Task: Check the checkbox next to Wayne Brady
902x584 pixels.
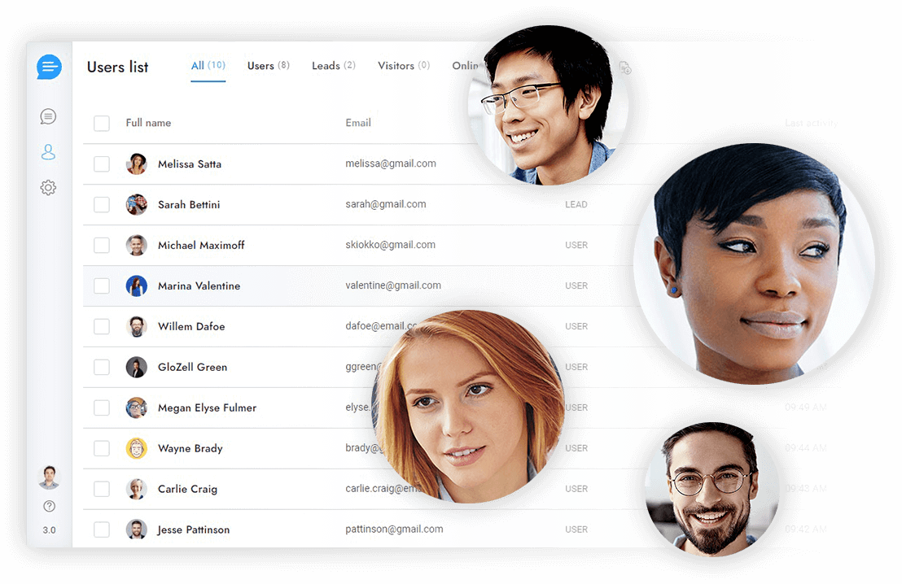Action: 102,448
